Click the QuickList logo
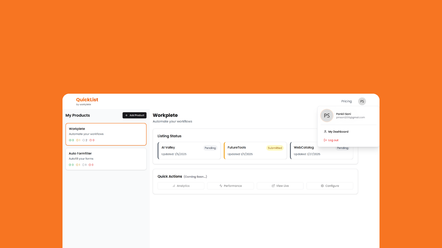Image resolution: width=442 pixels, height=248 pixels. pos(87,100)
